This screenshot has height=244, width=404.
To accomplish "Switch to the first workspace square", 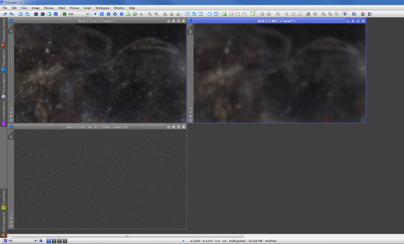I will point(49,241).
